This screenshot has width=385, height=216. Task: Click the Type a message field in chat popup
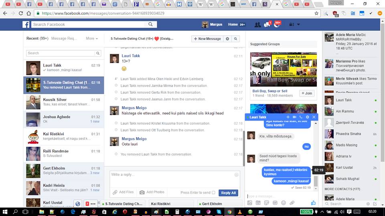pos(279,196)
